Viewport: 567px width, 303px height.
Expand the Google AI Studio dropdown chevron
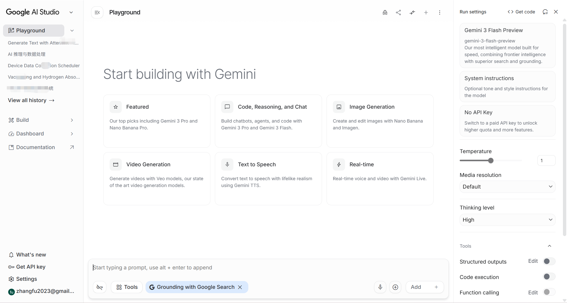[71, 12]
